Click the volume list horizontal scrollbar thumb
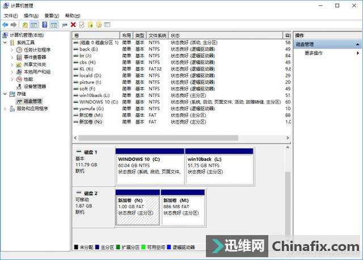This screenshot has height=260, width=363. [158, 138]
